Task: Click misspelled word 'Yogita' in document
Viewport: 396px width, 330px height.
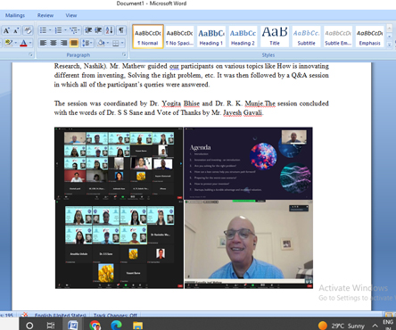Action: click(171, 103)
